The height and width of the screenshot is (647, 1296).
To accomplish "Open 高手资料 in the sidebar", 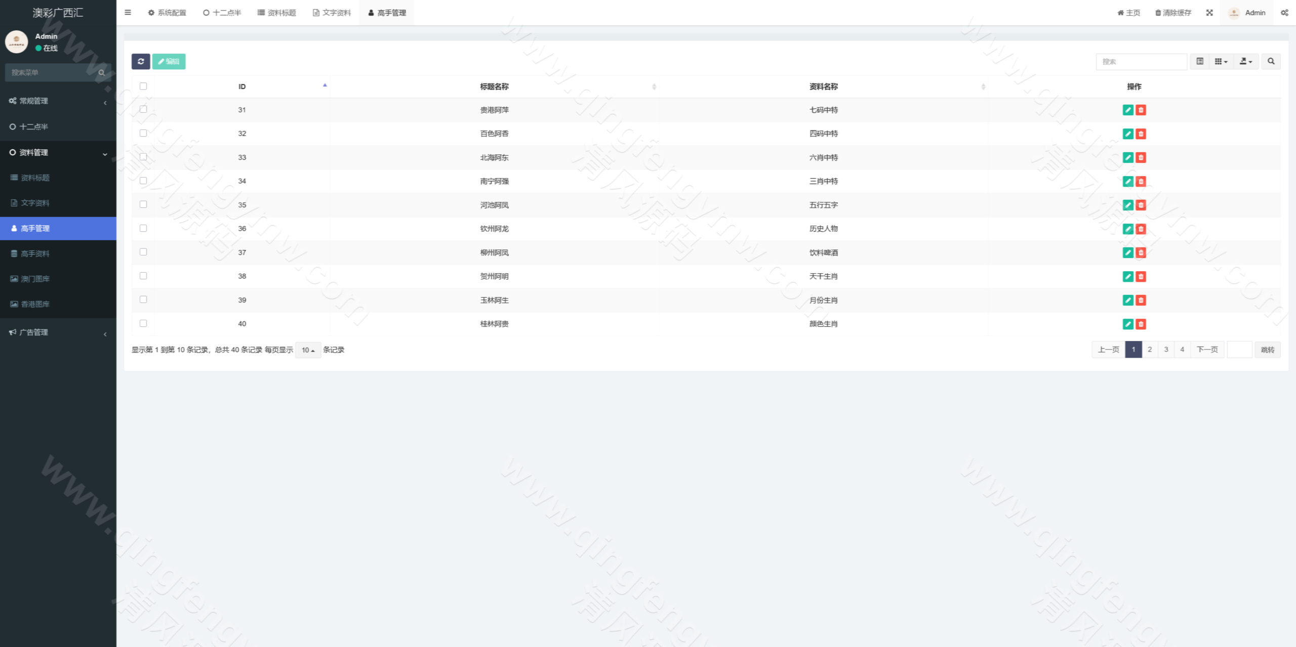I will tap(58, 254).
